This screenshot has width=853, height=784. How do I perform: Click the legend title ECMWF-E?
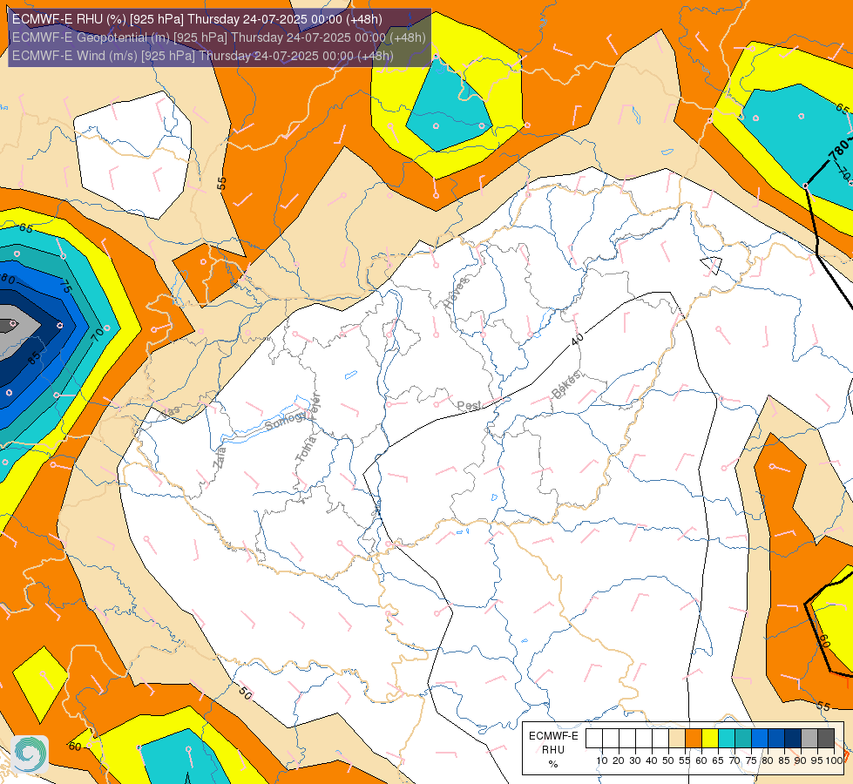pos(553,735)
